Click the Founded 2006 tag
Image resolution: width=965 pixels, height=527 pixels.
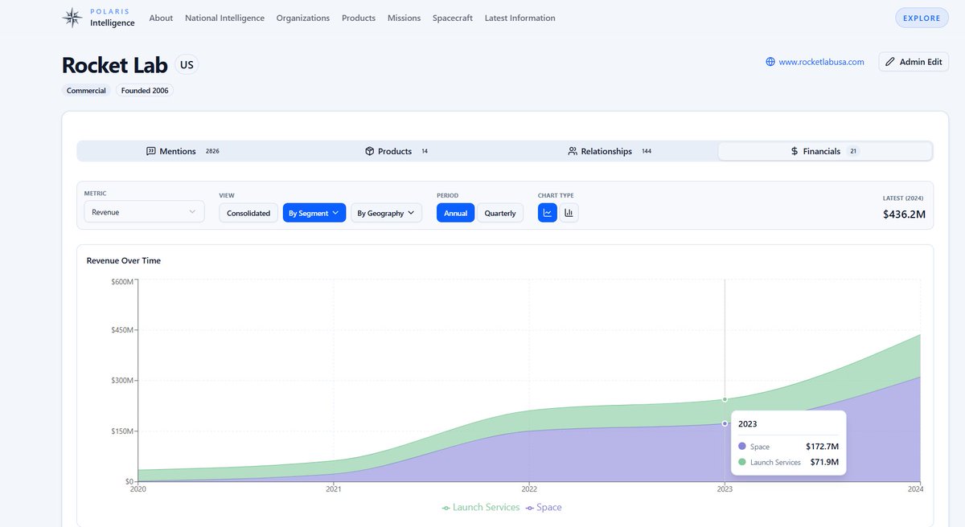145,91
